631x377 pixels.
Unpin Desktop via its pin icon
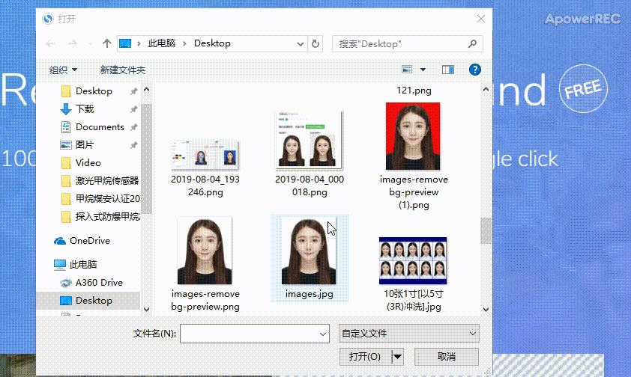tap(133, 91)
